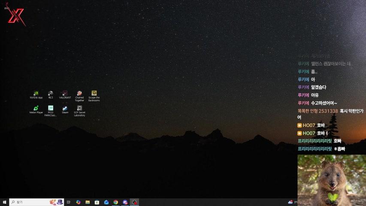
Task: Launch Melon Player from the desktop
Action: pyautogui.click(x=36, y=108)
